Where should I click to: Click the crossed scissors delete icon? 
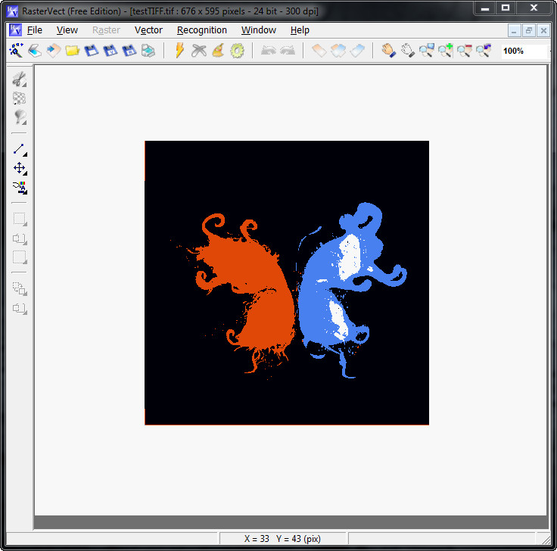[x=199, y=51]
